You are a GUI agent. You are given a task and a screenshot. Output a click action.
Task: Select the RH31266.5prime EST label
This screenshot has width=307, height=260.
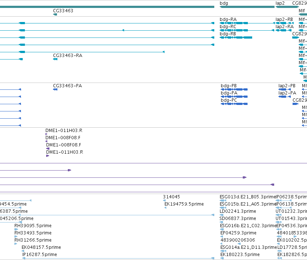click(33, 240)
